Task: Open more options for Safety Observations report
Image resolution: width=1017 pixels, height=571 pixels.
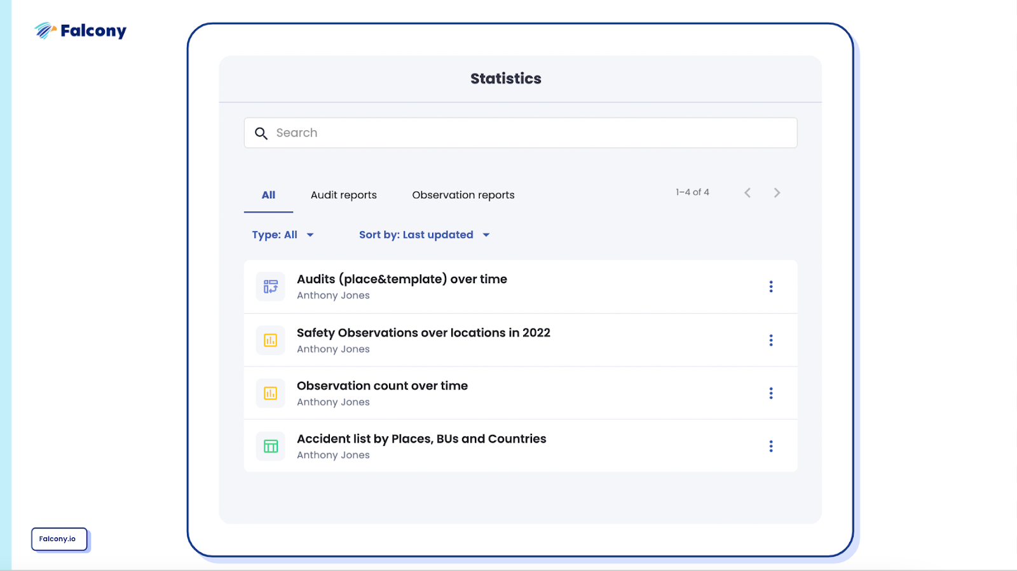Action: pos(771,340)
